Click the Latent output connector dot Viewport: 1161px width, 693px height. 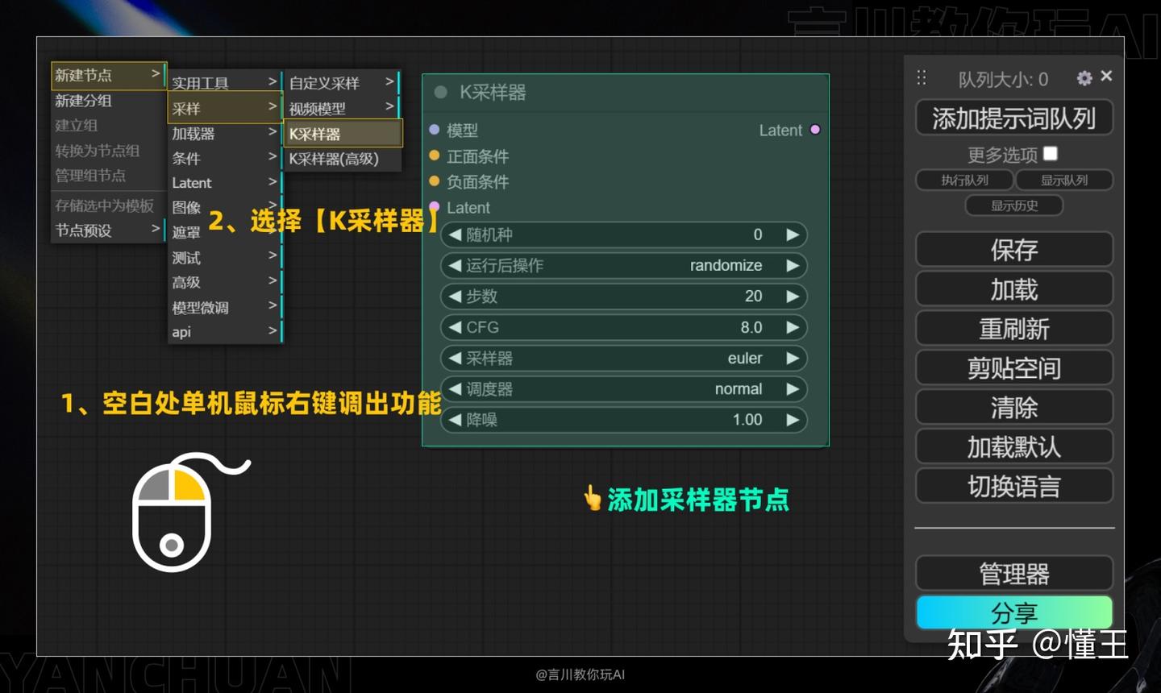pyautogui.click(x=815, y=129)
